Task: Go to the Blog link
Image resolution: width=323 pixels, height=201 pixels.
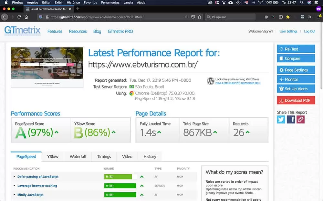Action: click(x=97, y=32)
